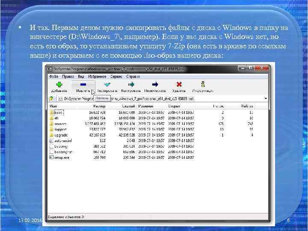Click size 16 062 724 in efi row
Image resolution: width=308 pixels, height=231 pixels.
pos(97,118)
